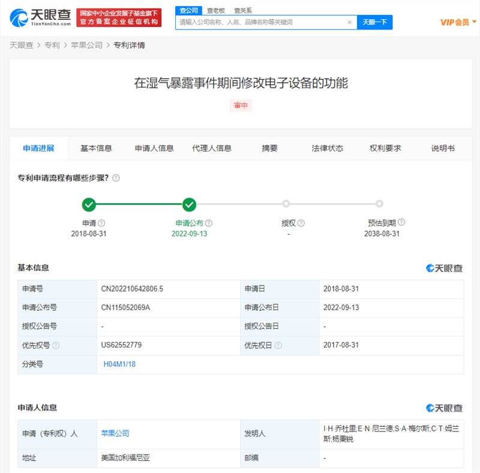Click the 天眼一下 search button
Viewport: 480px width, 473px height.
(374, 22)
